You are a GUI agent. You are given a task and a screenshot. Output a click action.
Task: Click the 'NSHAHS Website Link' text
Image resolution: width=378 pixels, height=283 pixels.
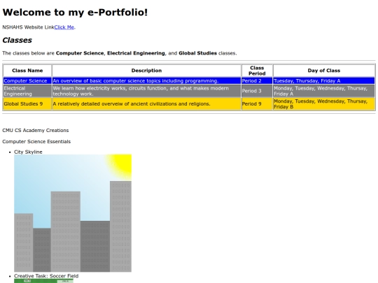coord(28,27)
